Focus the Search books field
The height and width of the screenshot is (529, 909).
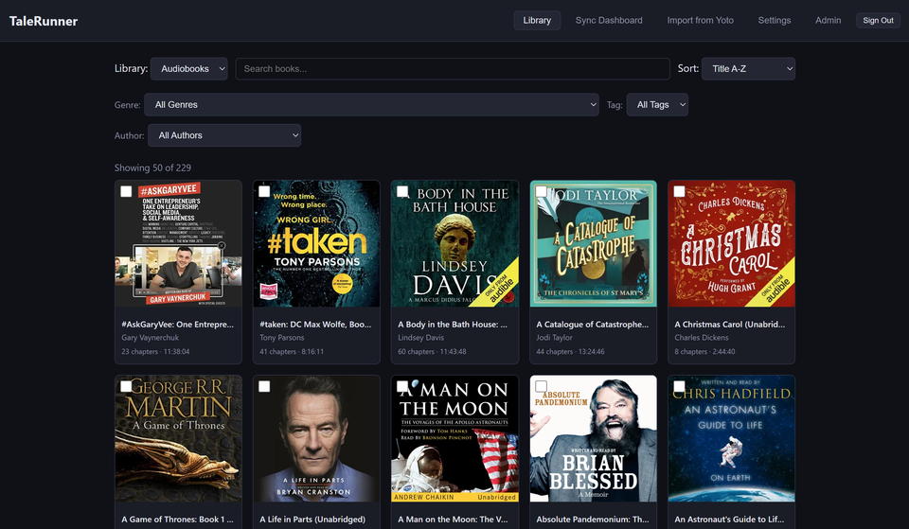[x=453, y=68]
